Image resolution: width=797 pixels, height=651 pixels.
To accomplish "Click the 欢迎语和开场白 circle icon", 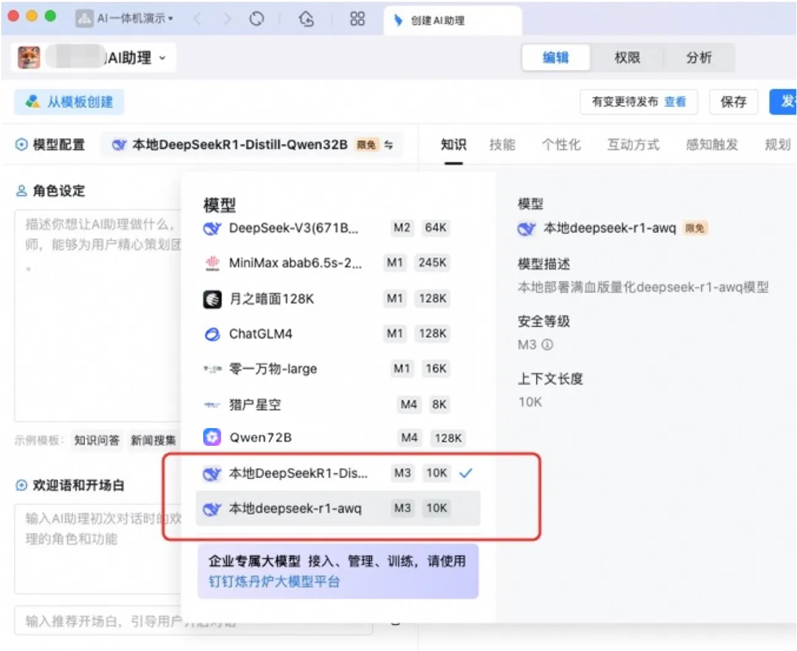I will tap(21, 485).
